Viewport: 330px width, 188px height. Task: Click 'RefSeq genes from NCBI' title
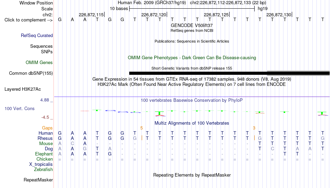192,30
